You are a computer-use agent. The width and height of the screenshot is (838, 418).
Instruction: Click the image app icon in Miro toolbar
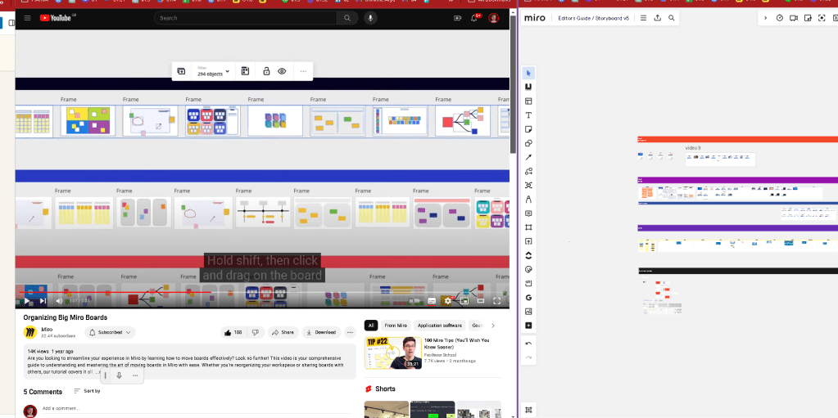click(x=528, y=311)
